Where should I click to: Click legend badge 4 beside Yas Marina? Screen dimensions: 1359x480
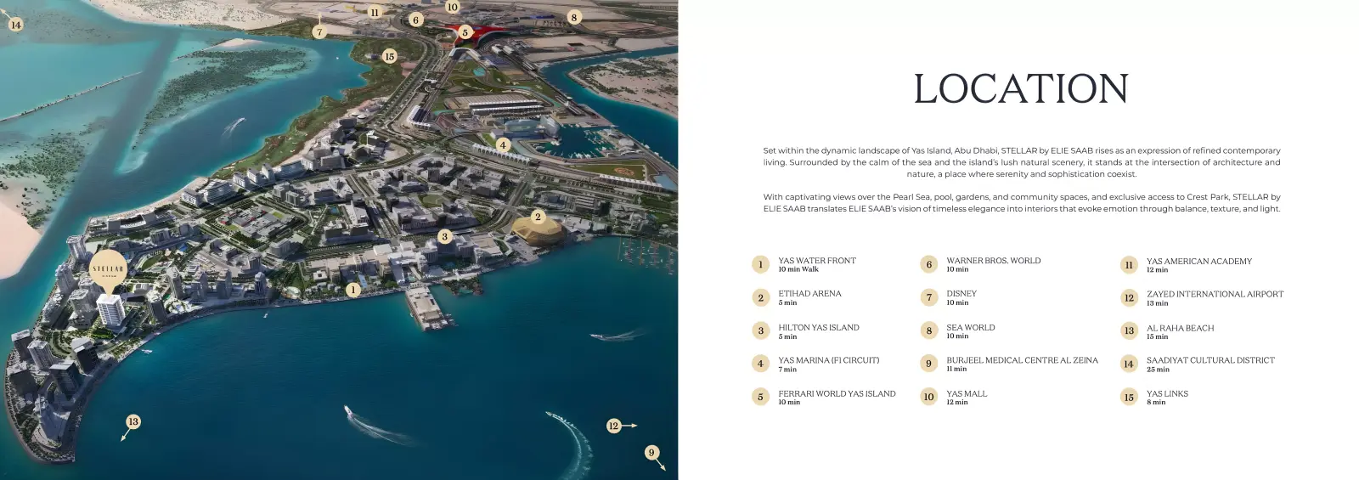[760, 364]
